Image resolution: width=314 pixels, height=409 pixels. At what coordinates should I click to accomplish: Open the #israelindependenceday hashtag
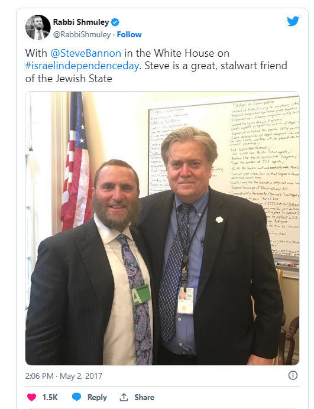(82, 66)
